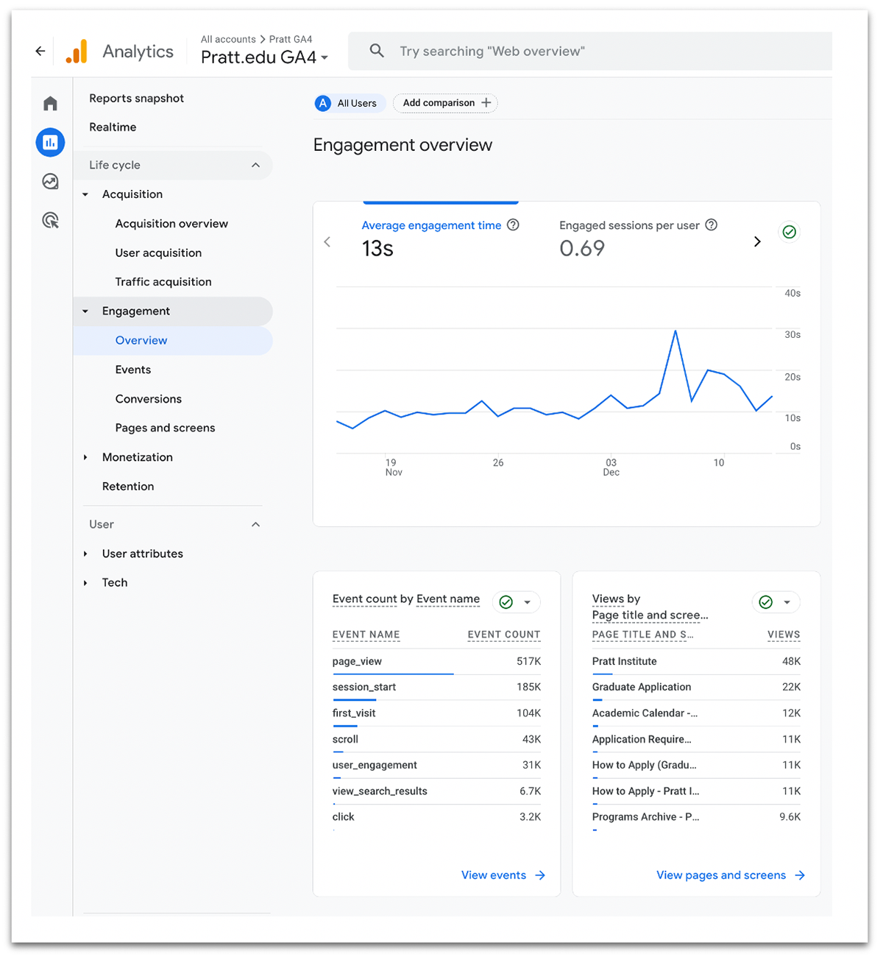Click the Add comparison button
The width and height of the screenshot is (883, 957).
click(x=446, y=103)
